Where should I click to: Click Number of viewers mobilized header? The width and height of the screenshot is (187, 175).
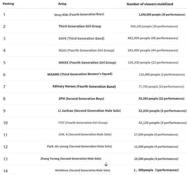pyautogui.click(x=150, y=4)
